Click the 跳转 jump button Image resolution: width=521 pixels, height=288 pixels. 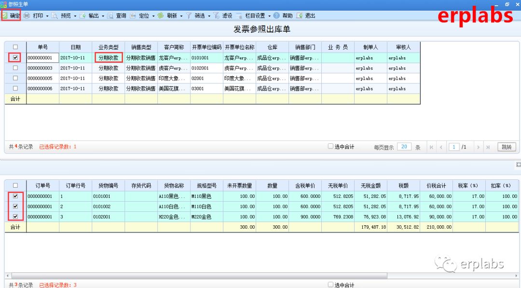click(x=507, y=147)
